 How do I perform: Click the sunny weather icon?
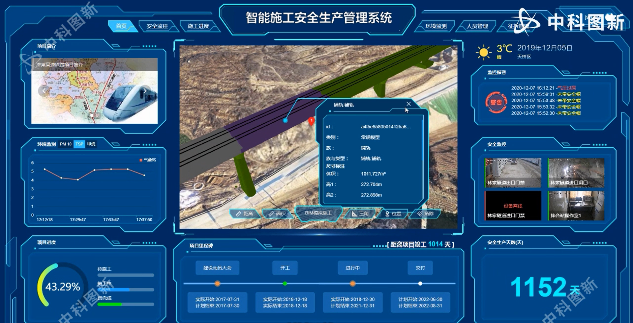click(x=484, y=53)
